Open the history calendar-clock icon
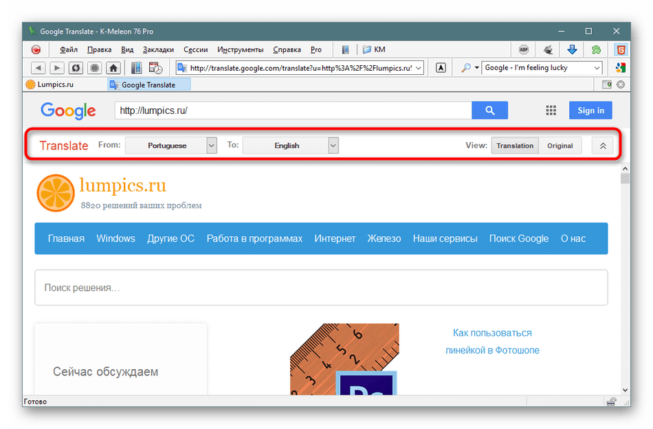This screenshot has width=653, height=429. pos(155,68)
